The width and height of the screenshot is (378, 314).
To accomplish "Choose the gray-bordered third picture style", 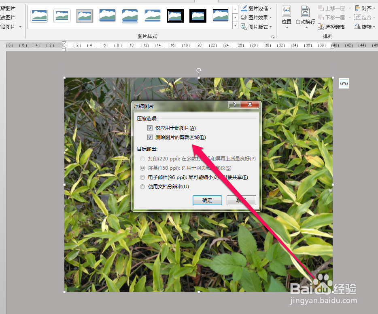I will 84,16.
